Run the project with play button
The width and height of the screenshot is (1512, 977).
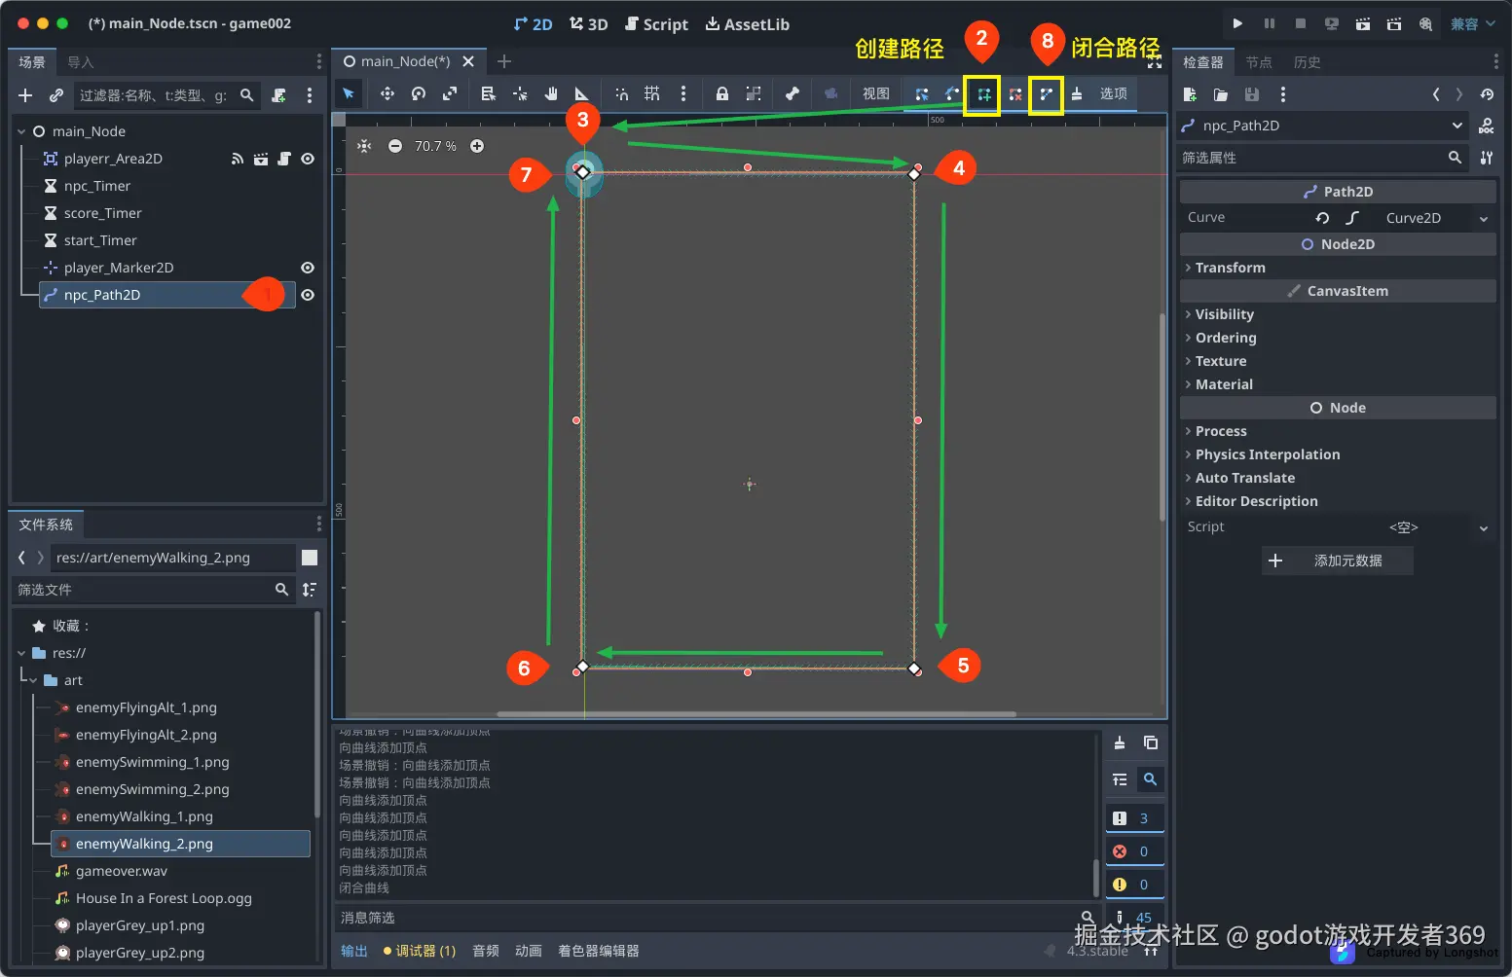1237,23
